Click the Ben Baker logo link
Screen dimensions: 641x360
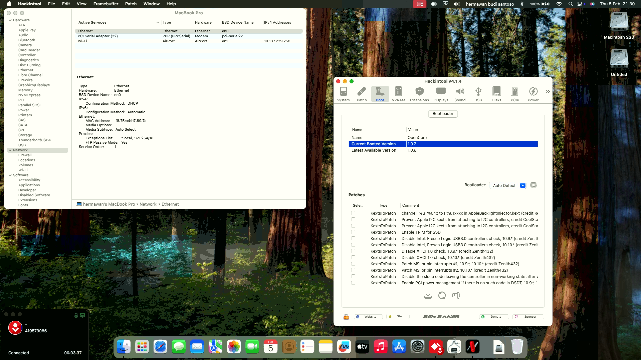click(441, 317)
